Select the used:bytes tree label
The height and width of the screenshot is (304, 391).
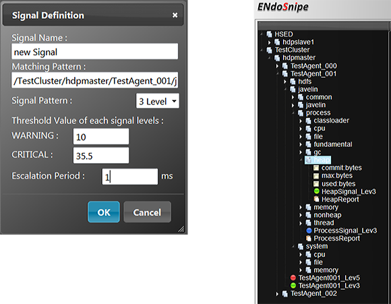coord(338,184)
